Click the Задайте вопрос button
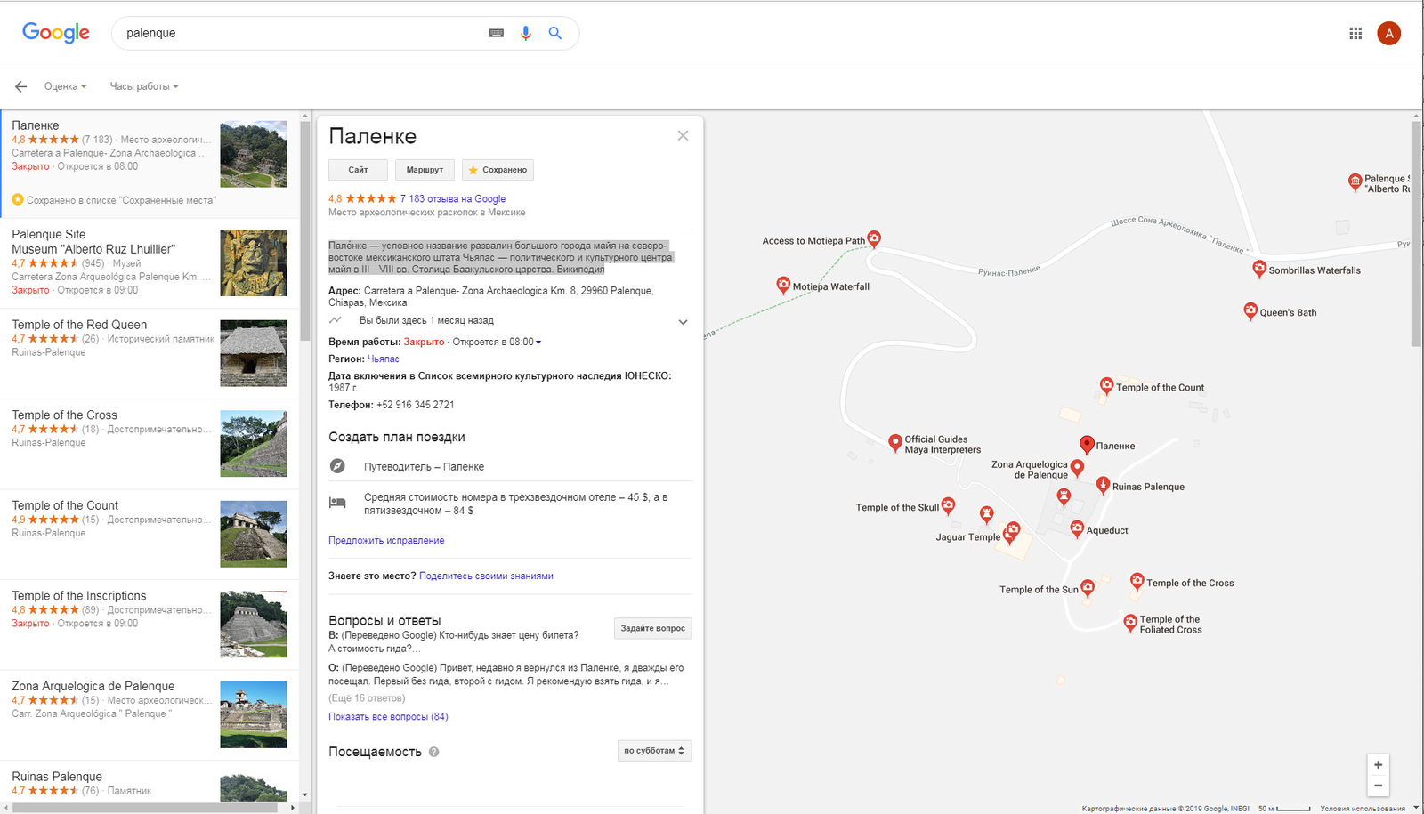Viewport: 1424px width, 814px height. pos(652,628)
